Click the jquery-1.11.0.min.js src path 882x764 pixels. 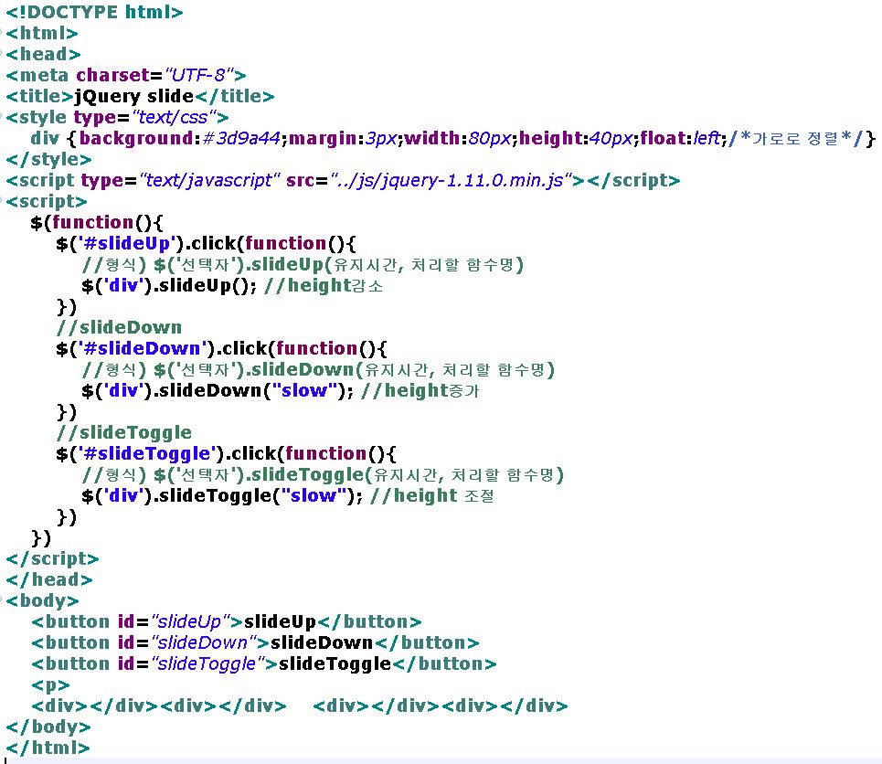click(452, 181)
